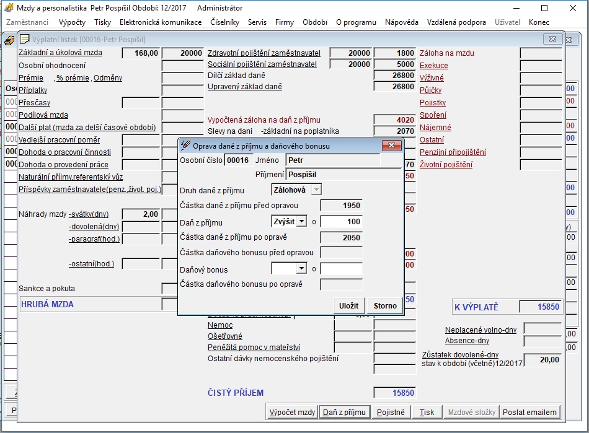This screenshot has height=433, width=589.
Task: Click the Příjmení field containing Pospíšil
Action: pos(343,175)
